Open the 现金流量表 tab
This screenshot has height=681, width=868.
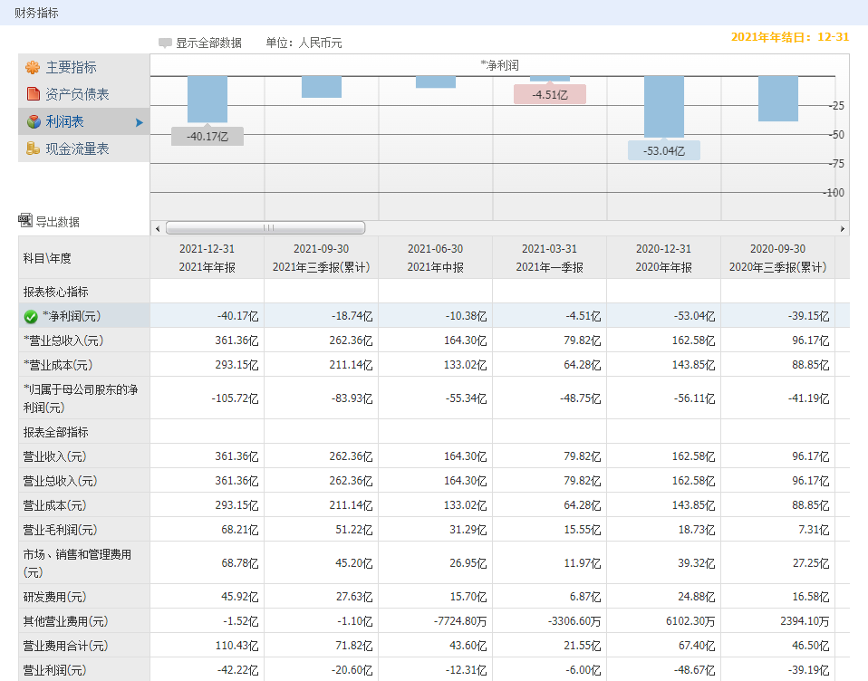[x=77, y=149]
